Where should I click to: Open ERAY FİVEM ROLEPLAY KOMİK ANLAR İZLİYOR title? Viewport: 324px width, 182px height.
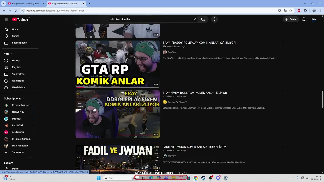pos(195,93)
